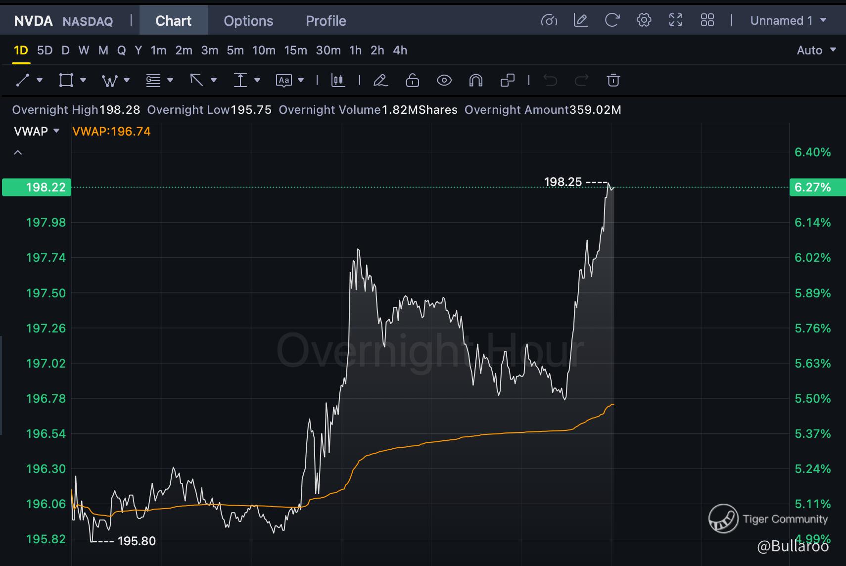Redo the drawing action

click(581, 80)
